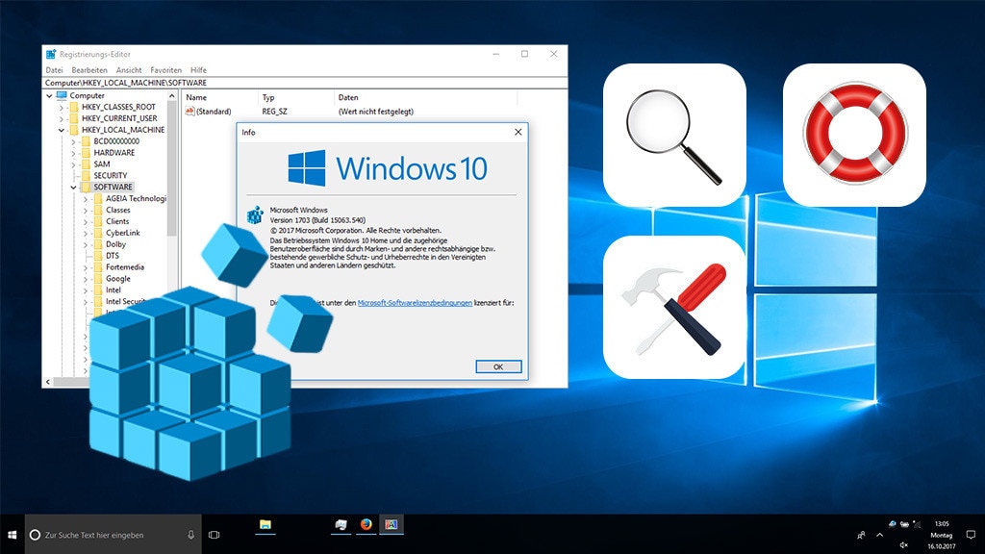Close the Info dialog

(x=518, y=132)
